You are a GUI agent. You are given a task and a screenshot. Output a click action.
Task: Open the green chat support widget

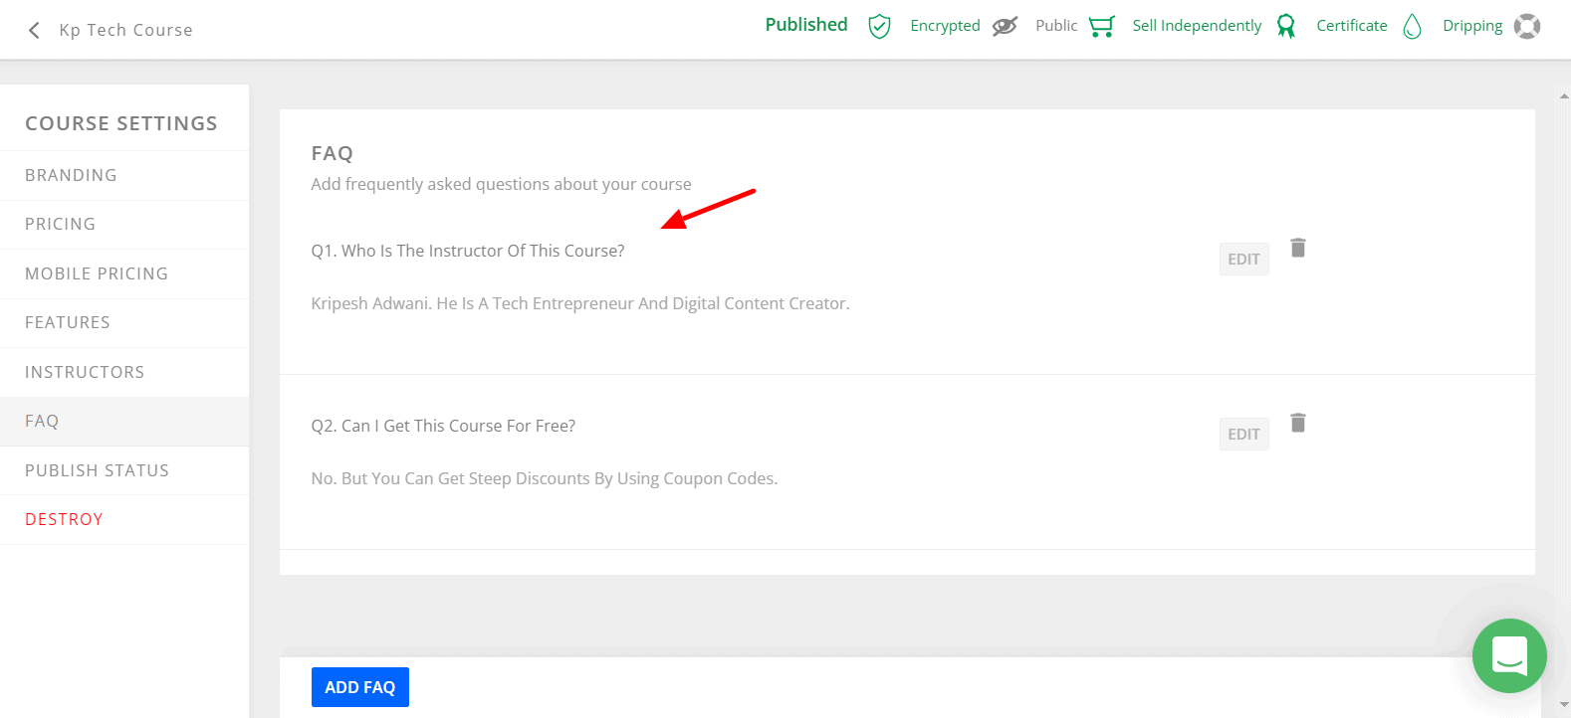(1509, 655)
